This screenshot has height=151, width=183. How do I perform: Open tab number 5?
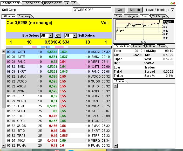click(74, 3)
